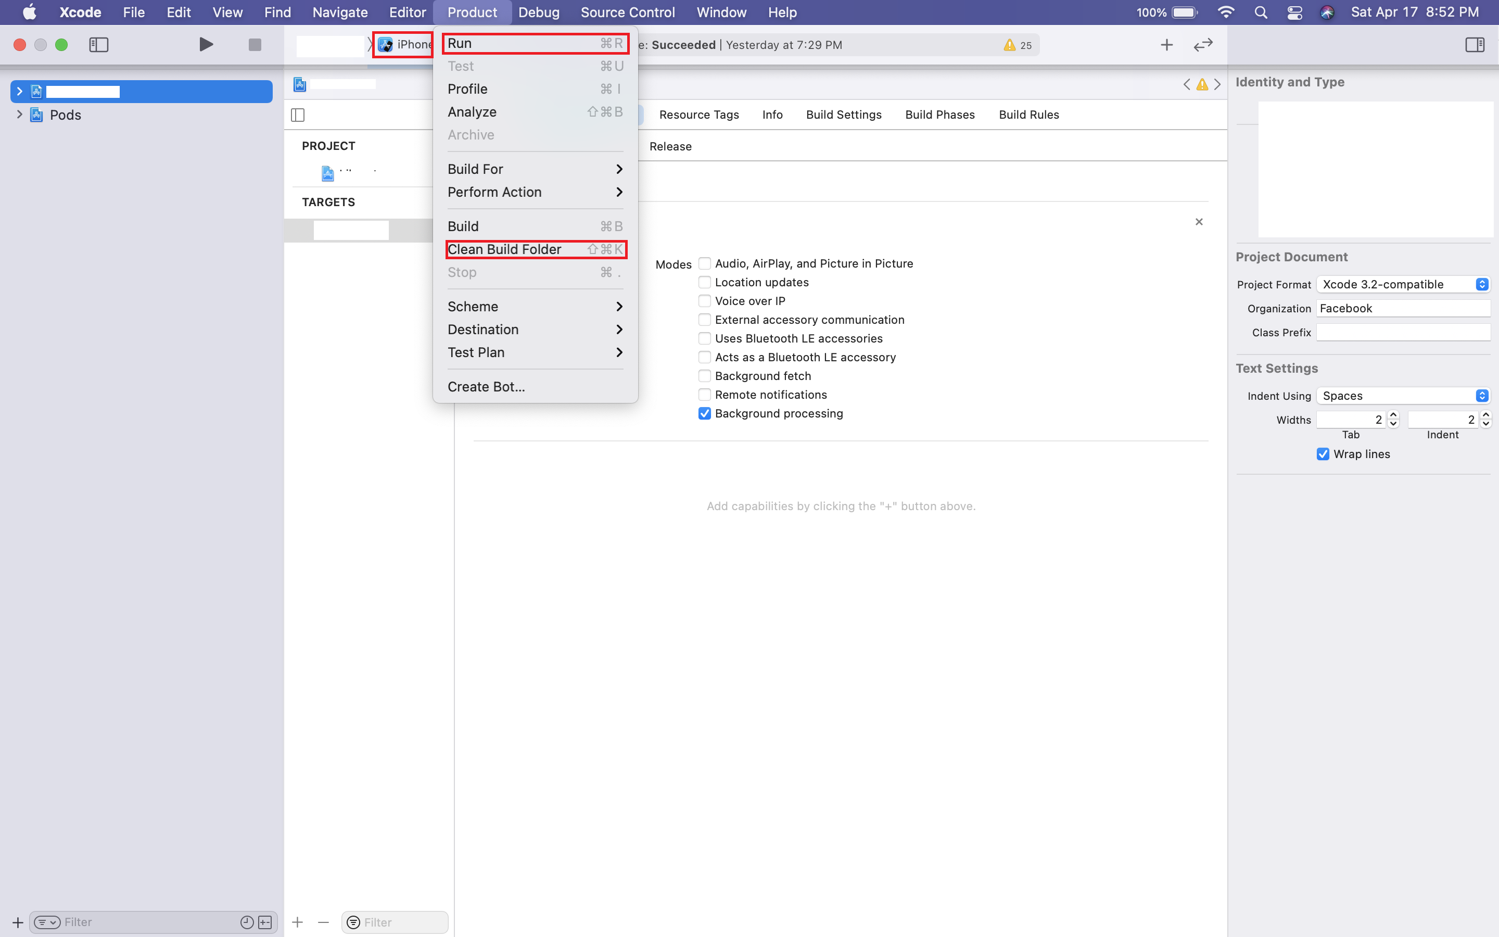Select Build menu item
The image size is (1499, 937).
coord(535,226)
